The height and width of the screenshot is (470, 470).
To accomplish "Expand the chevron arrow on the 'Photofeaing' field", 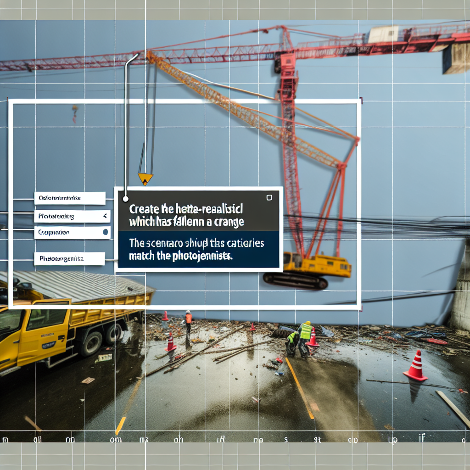I will pyautogui.click(x=105, y=215).
